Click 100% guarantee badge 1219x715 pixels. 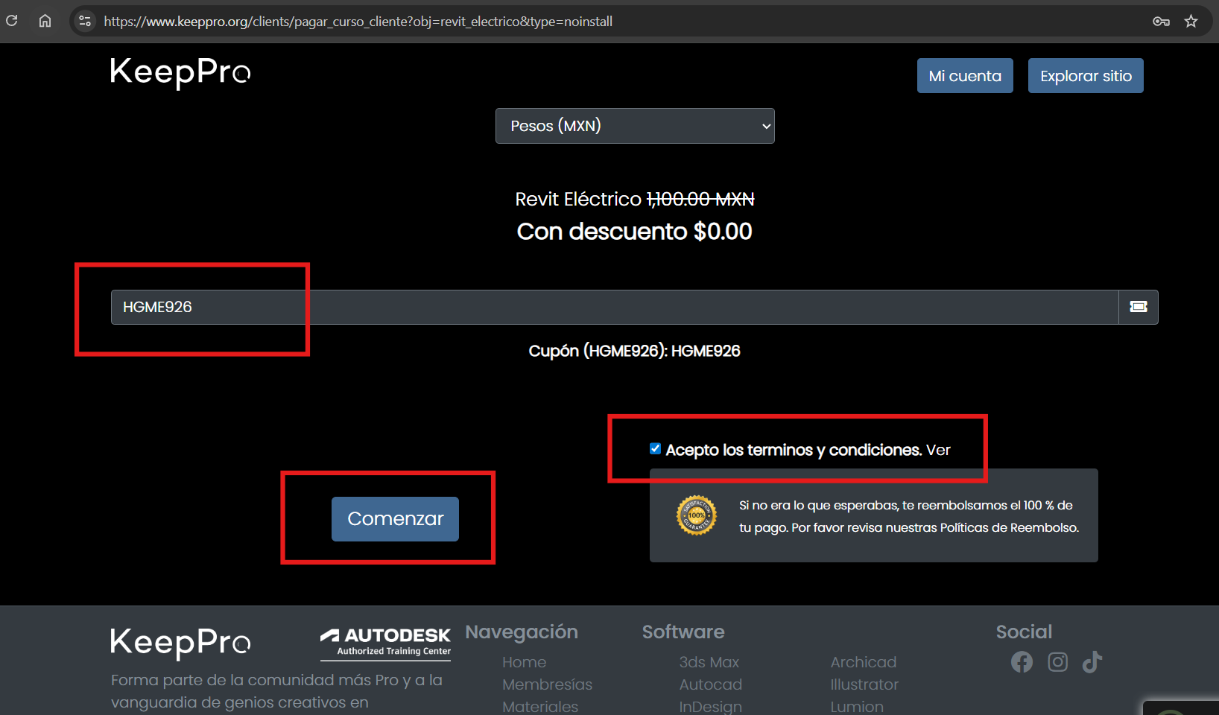[x=697, y=515]
